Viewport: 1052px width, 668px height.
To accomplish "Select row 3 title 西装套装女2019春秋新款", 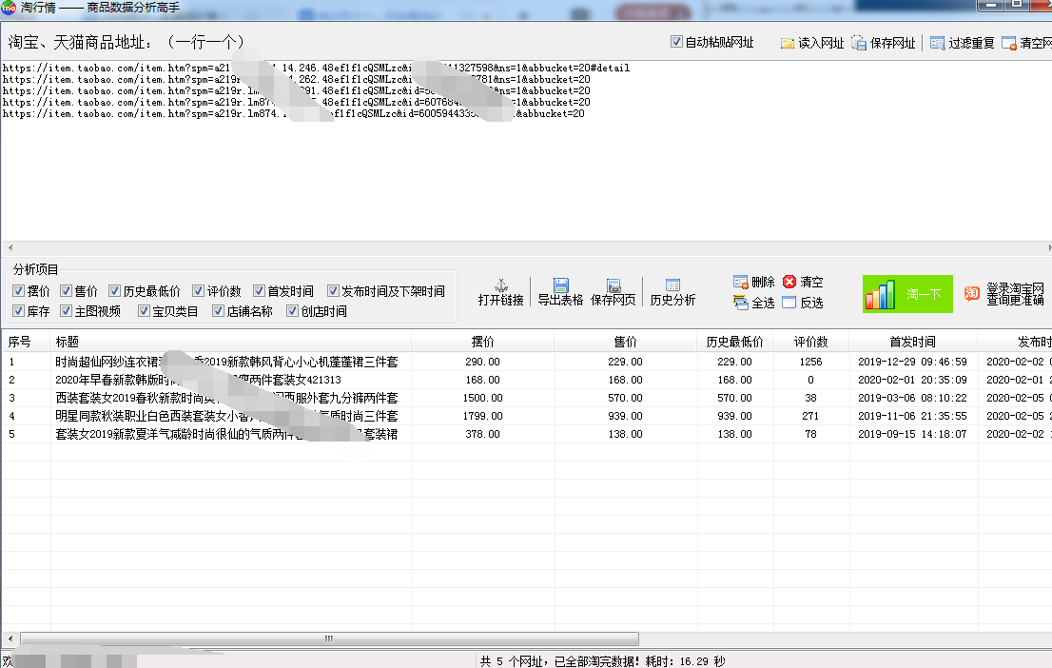I will 226,398.
